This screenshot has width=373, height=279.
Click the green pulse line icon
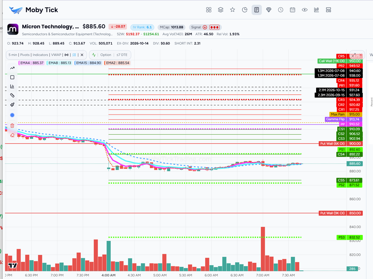click(x=94, y=55)
